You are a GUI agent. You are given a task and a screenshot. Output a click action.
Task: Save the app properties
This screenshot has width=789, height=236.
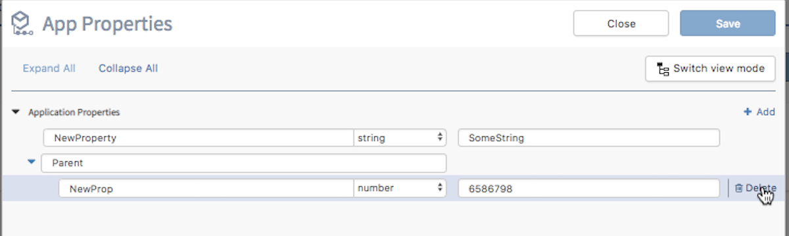(x=728, y=24)
